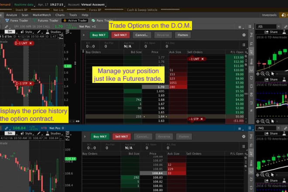Toggle the C2 sidebar tab in the upper panel
This screenshot has height=192, width=288.
coord(251,78)
